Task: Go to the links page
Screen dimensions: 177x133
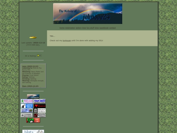Action: pyautogui.click(x=97, y=28)
